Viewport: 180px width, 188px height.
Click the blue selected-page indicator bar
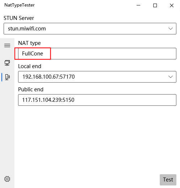(x=2, y=77)
